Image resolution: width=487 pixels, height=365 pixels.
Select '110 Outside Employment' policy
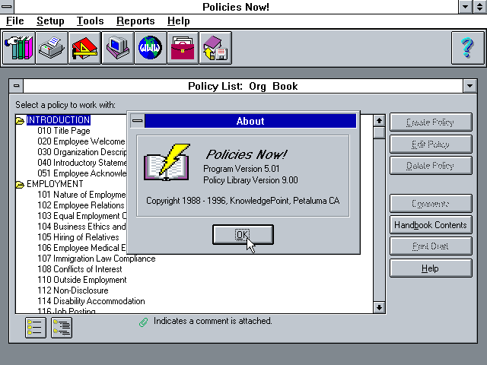tap(82, 280)
